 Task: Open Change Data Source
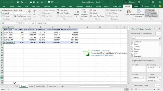coord(84,13)
